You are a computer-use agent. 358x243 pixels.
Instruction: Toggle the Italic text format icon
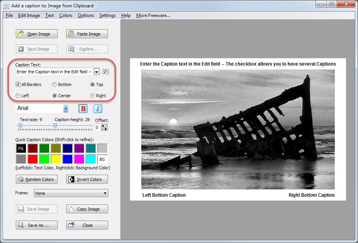tap(98, 109)
